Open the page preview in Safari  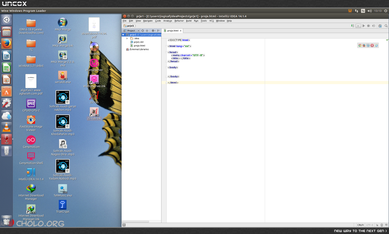tap(368, 45)
